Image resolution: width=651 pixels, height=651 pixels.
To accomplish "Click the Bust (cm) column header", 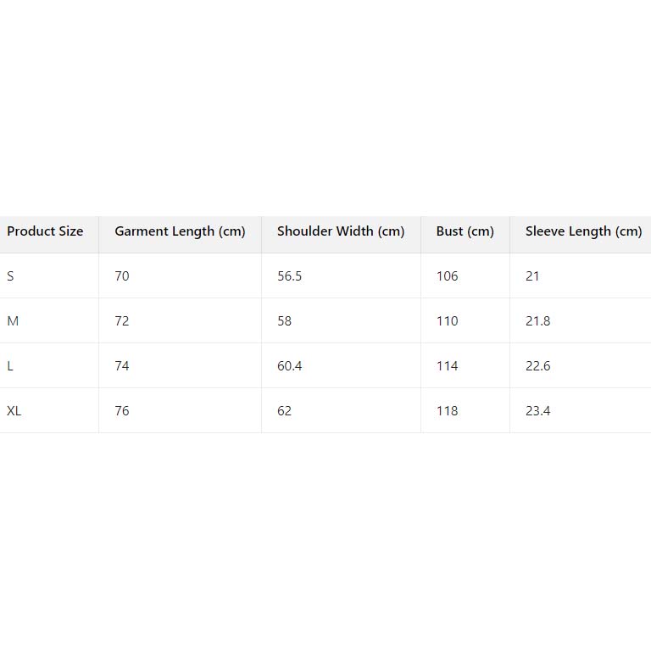I will [x=465, y=231].
